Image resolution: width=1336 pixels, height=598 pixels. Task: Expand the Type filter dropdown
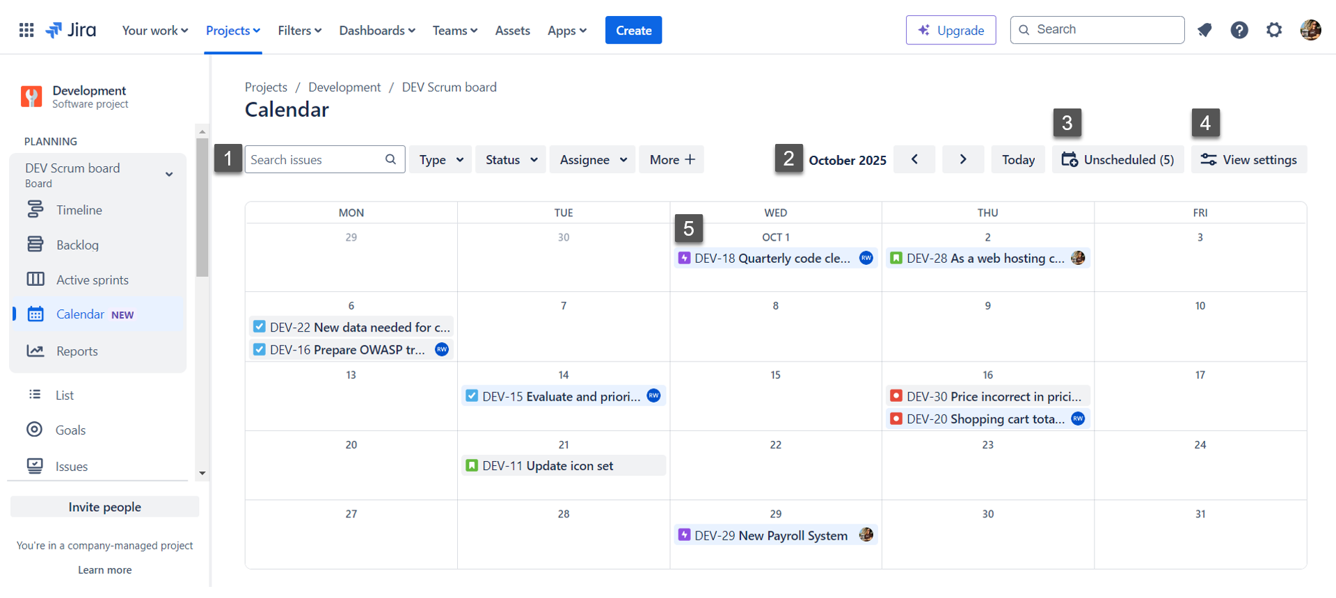(x=440, y=159)
